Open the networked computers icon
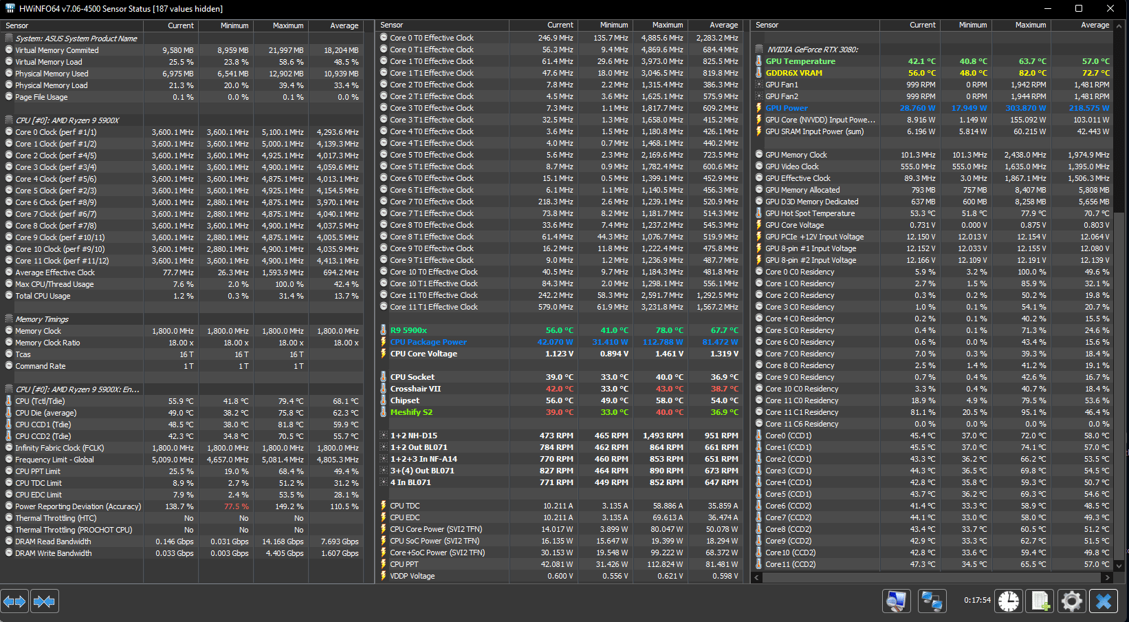 click(932, 601)
